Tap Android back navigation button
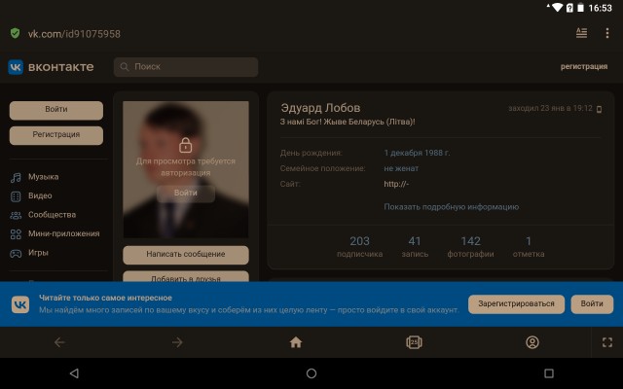Screen dimensions: 623x389 point(74,373)
